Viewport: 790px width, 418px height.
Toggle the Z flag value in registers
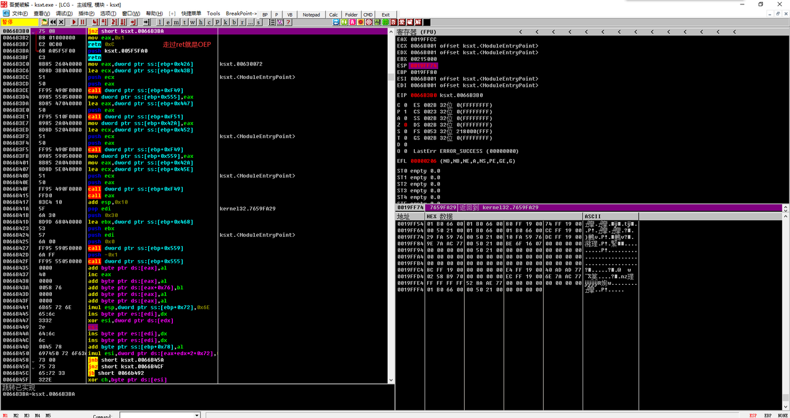point(405,125)
